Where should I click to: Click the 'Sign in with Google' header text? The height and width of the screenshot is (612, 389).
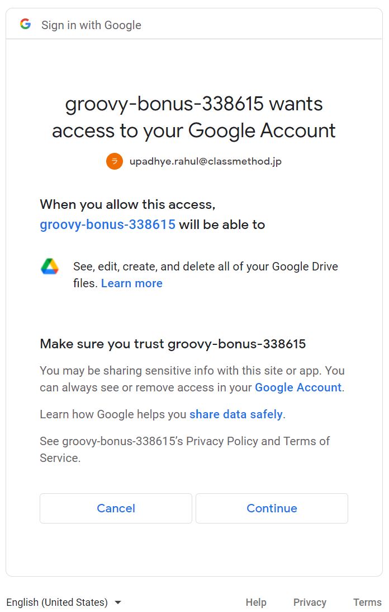[x=91, y=25]
